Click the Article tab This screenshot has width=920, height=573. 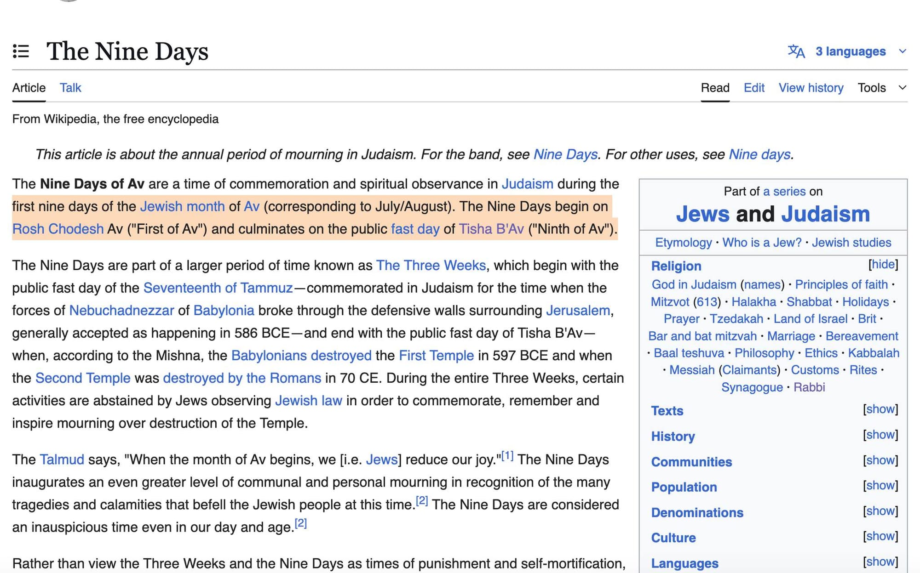click(29, 88)
